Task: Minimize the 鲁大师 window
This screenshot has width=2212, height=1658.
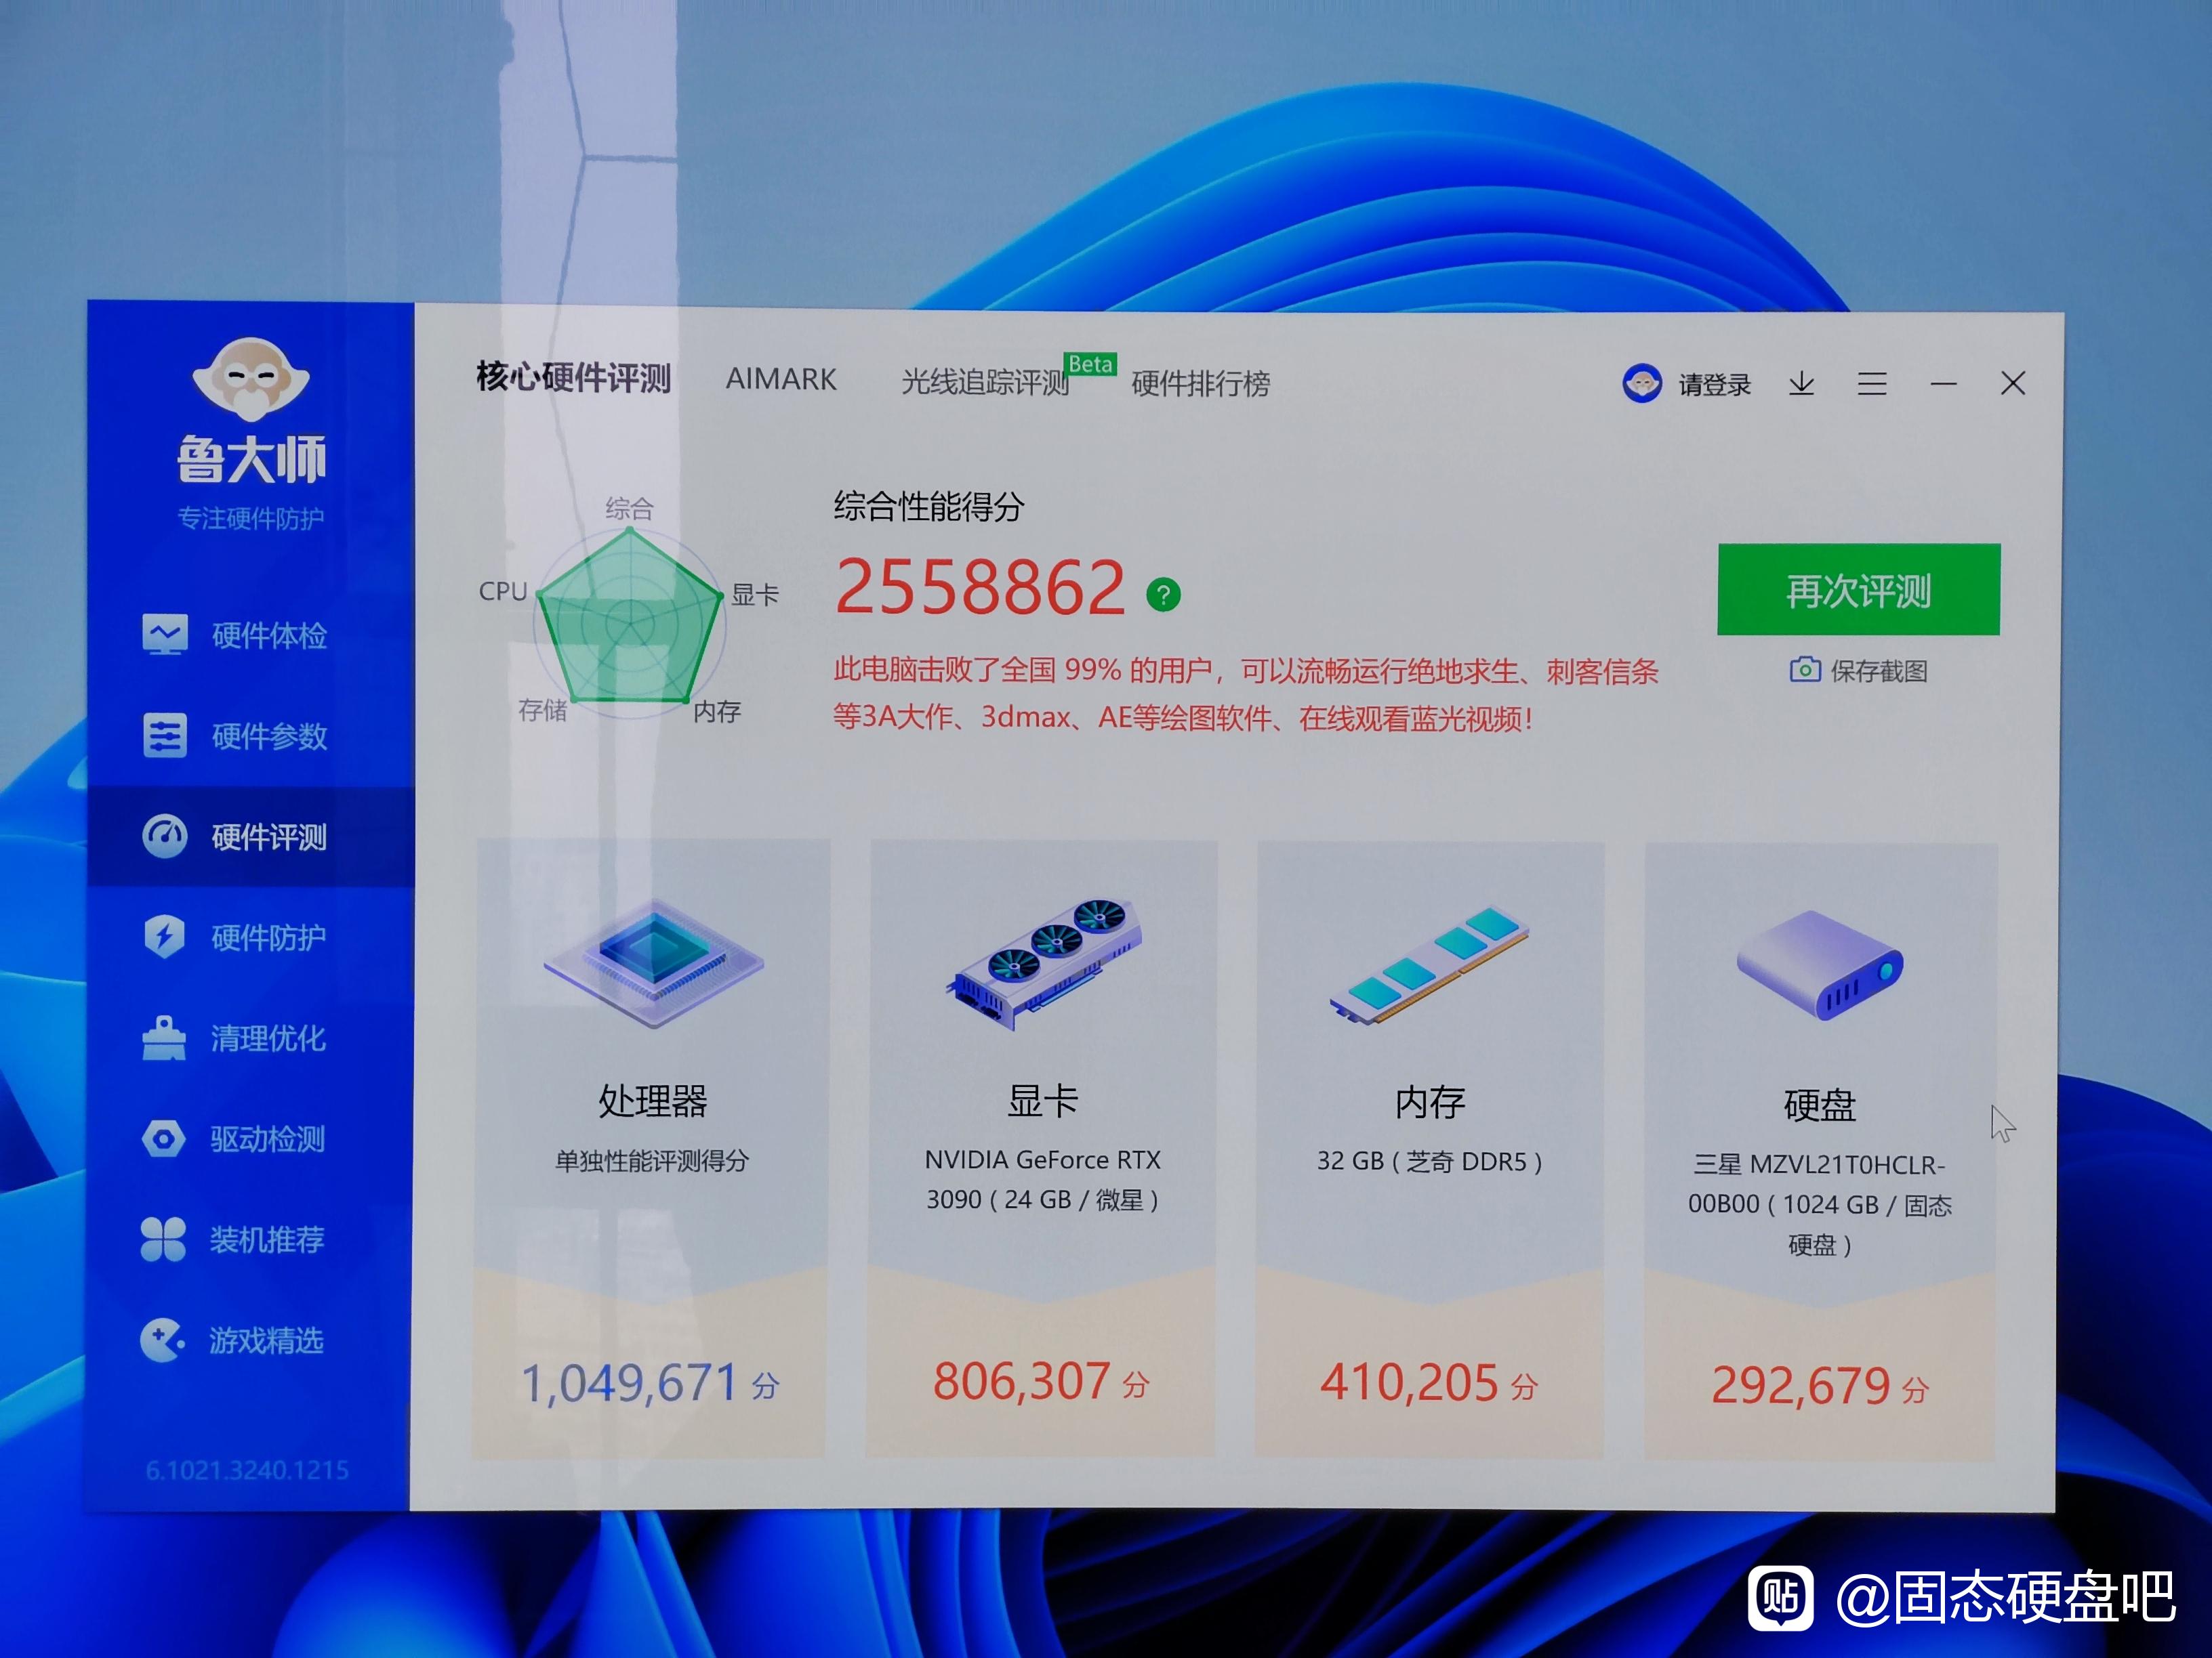Action: pos(1943,384)
